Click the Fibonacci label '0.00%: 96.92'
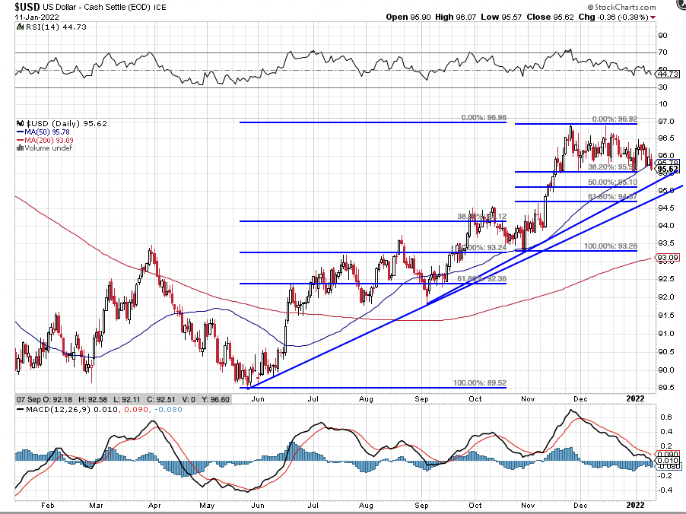This screenshot has height=514, width=686. tap(615, 119)
